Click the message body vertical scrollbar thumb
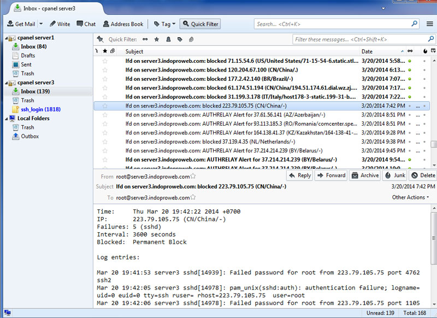437x318 pixels. point(434,238)
